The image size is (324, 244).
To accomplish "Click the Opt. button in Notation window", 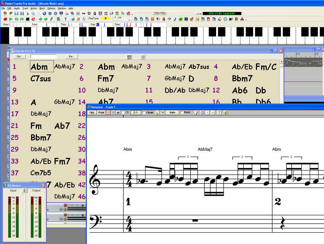I will click(92, 113).
